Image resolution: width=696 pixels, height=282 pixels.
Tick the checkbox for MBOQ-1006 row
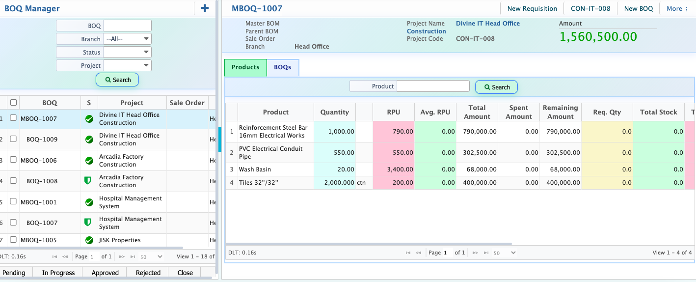click(x=13, y=160)
